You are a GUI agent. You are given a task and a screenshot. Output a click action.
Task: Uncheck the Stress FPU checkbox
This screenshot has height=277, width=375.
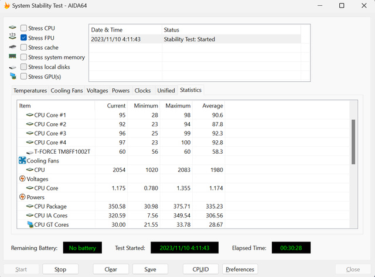[23, 38]
